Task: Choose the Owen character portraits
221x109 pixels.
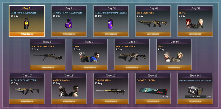Action: coord(90,57)
